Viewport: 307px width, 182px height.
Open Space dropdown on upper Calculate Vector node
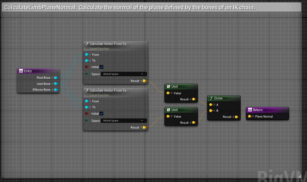pyautogui.click(x=124, y=74)
